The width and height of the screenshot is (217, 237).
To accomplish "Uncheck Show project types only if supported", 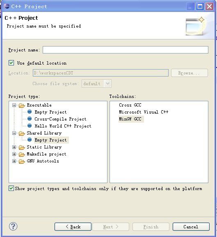I will point(11,188).
